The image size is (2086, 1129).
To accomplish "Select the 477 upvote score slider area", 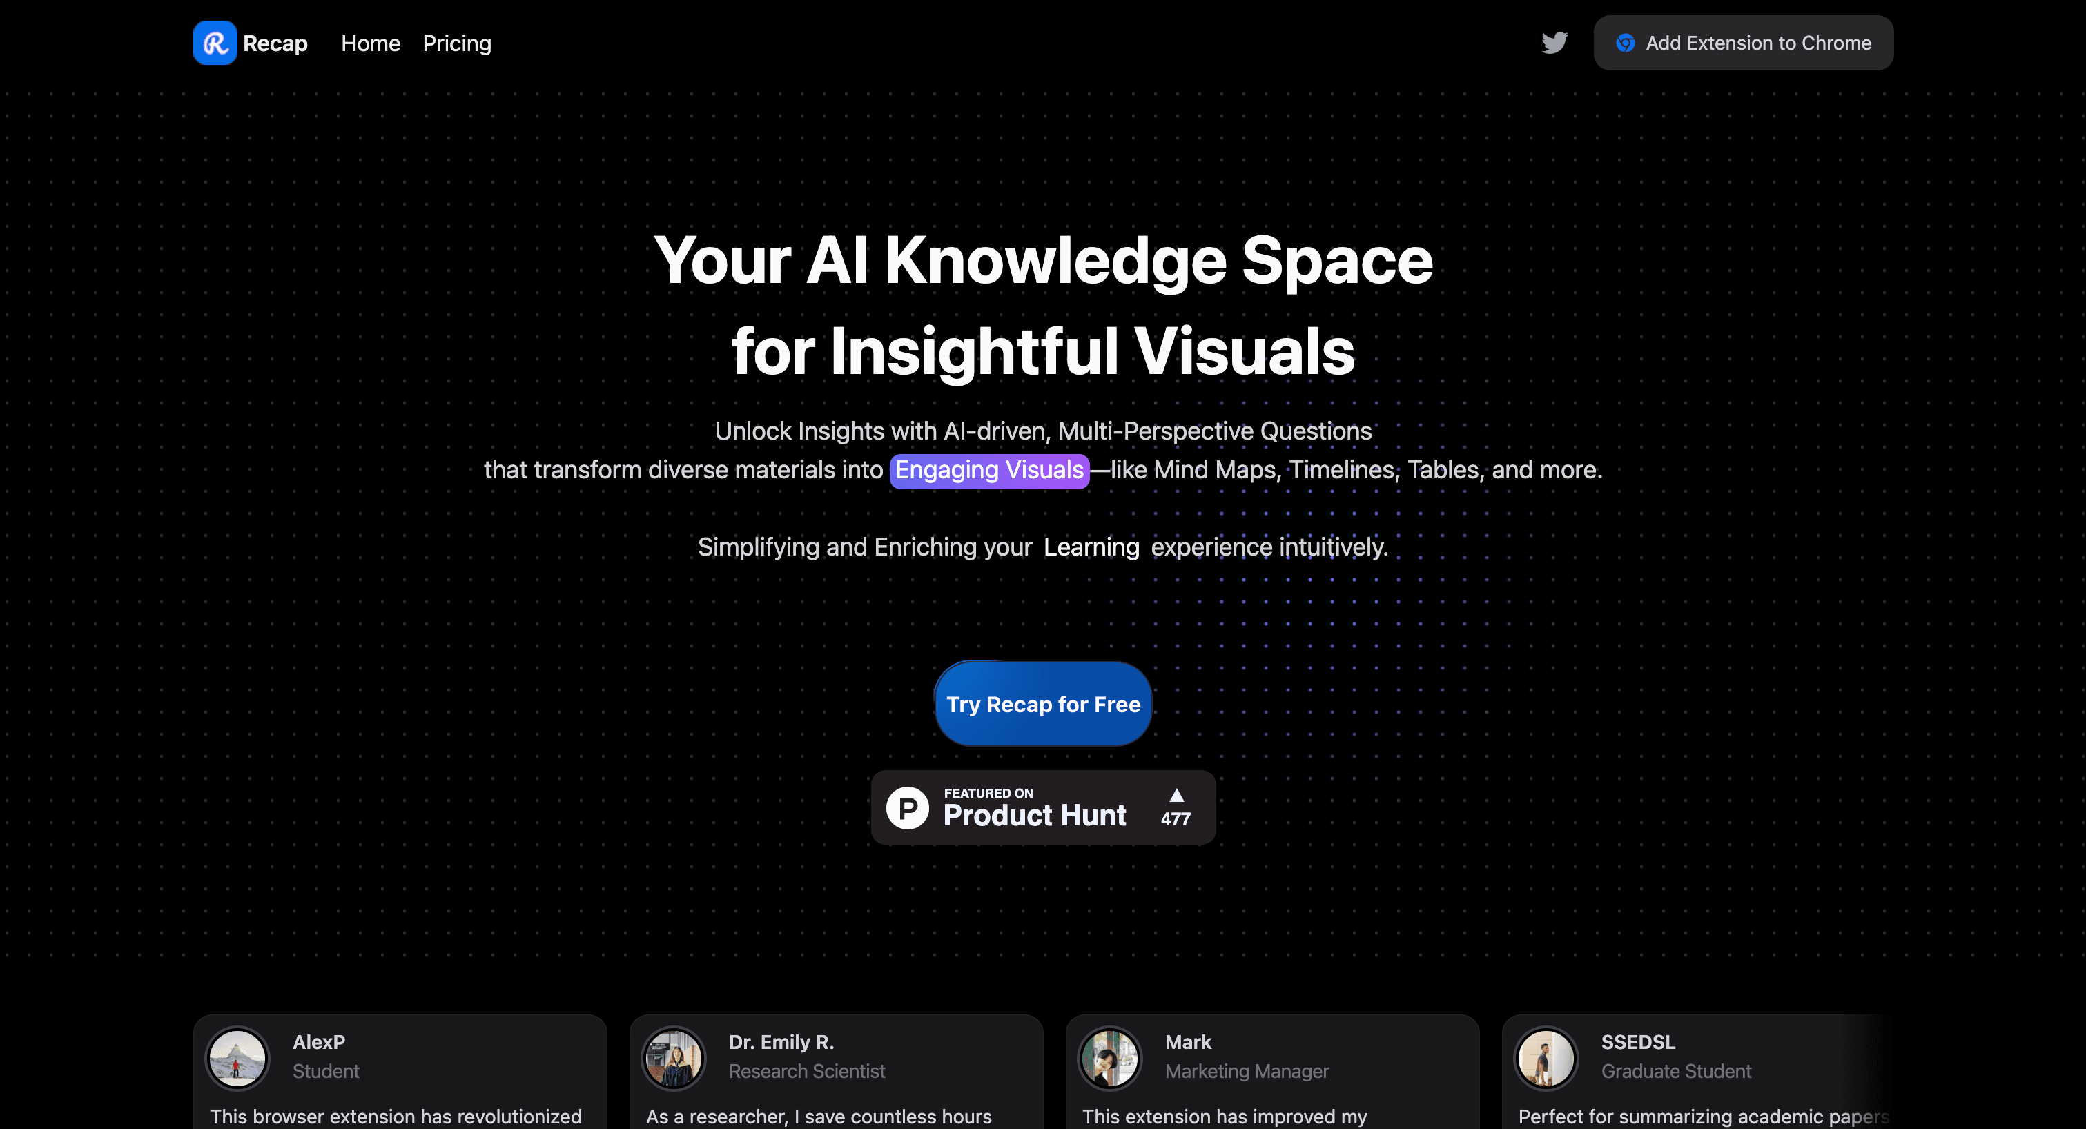I will click(x=1175, y=807).
